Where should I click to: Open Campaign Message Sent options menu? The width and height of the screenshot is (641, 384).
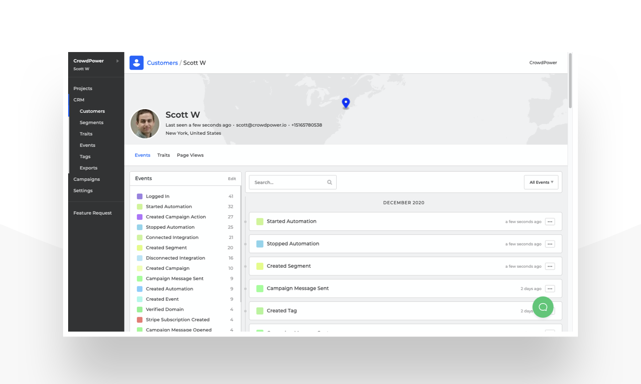550,289
